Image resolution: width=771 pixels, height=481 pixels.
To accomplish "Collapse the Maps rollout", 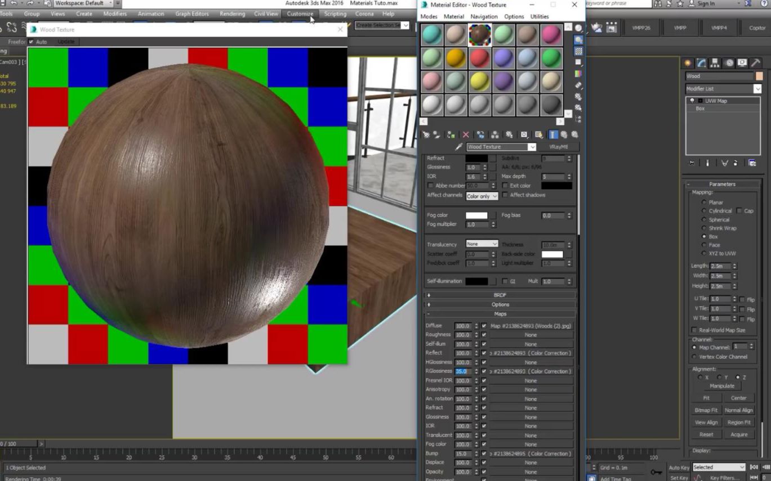I will click(x=500, y=314).
